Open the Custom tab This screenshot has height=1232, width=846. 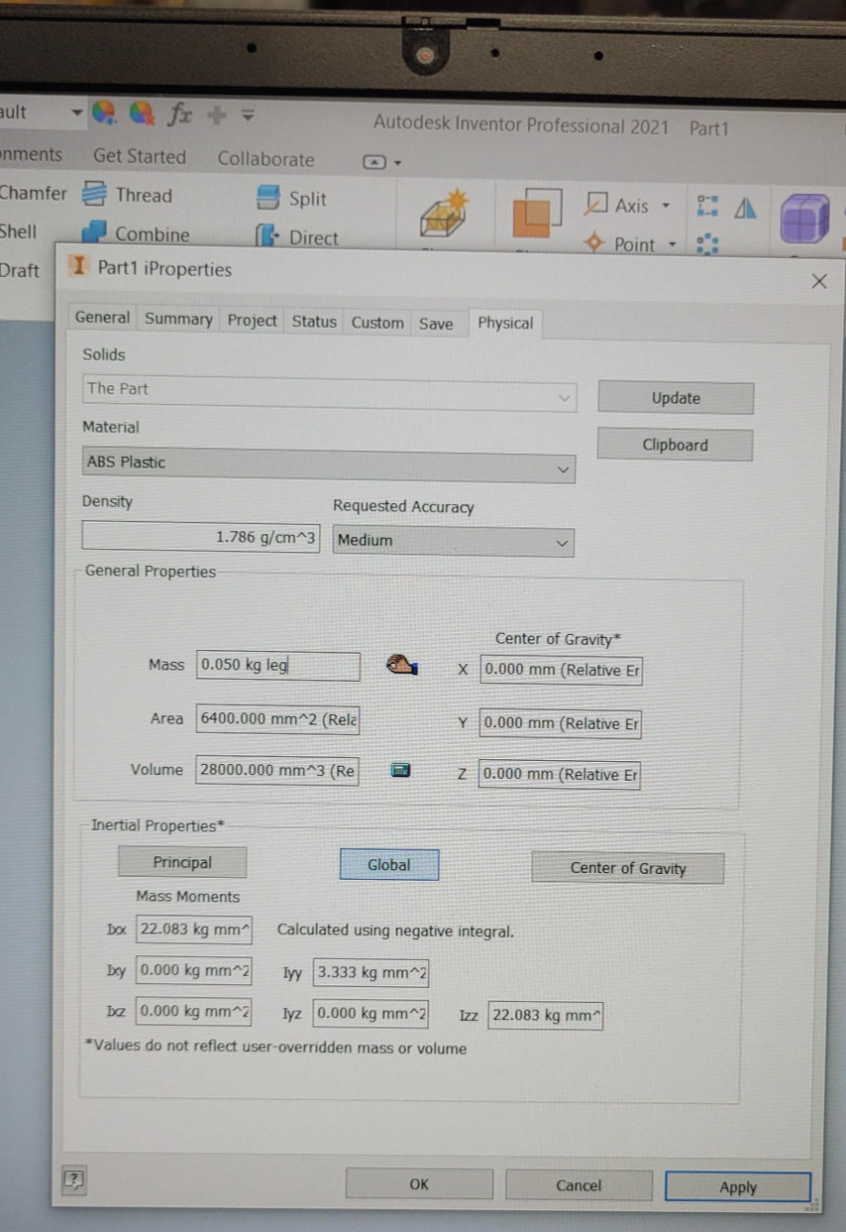point(377,322)
